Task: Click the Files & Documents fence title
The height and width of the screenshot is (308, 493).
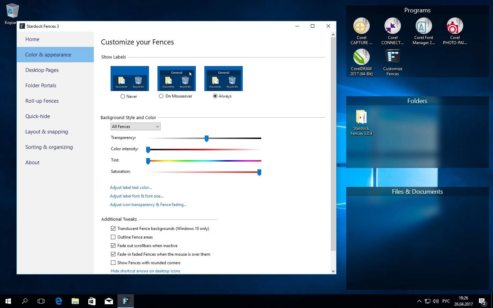Action: (x=417, y=192)
